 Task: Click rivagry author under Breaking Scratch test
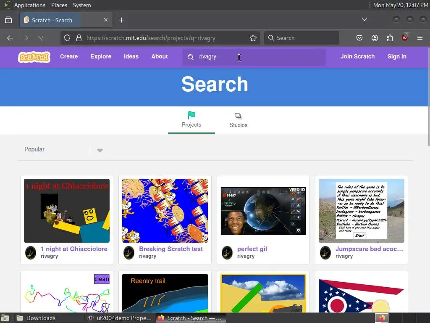147,256
